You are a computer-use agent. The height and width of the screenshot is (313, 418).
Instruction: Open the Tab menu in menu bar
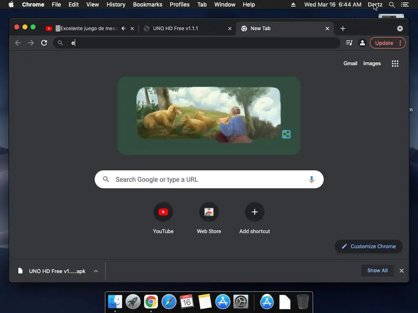tap(202, 4)
